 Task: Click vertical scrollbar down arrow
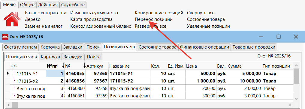point(296,98)
